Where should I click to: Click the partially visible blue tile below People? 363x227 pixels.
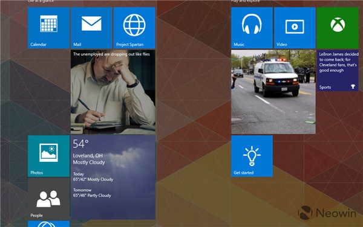pyautogui.click(x=48, y=224)
